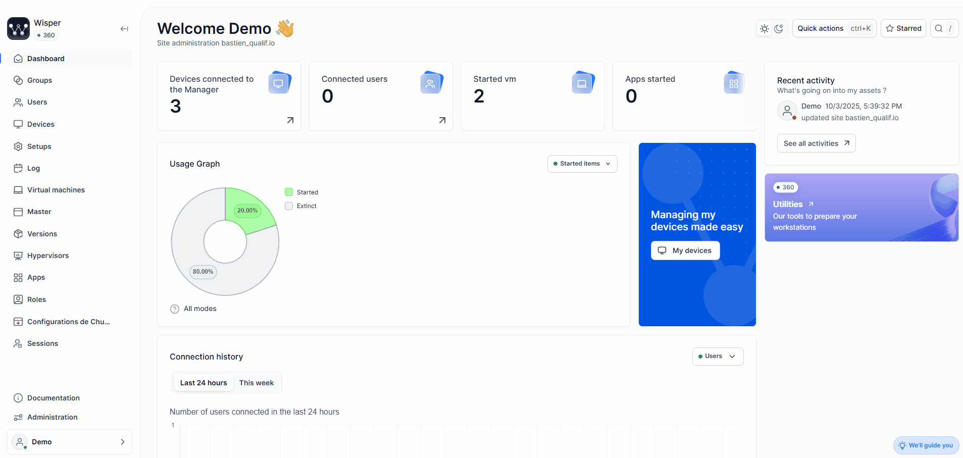Expand the Demo user menu chevron
963x458 pixels.
tap(122, 442)
